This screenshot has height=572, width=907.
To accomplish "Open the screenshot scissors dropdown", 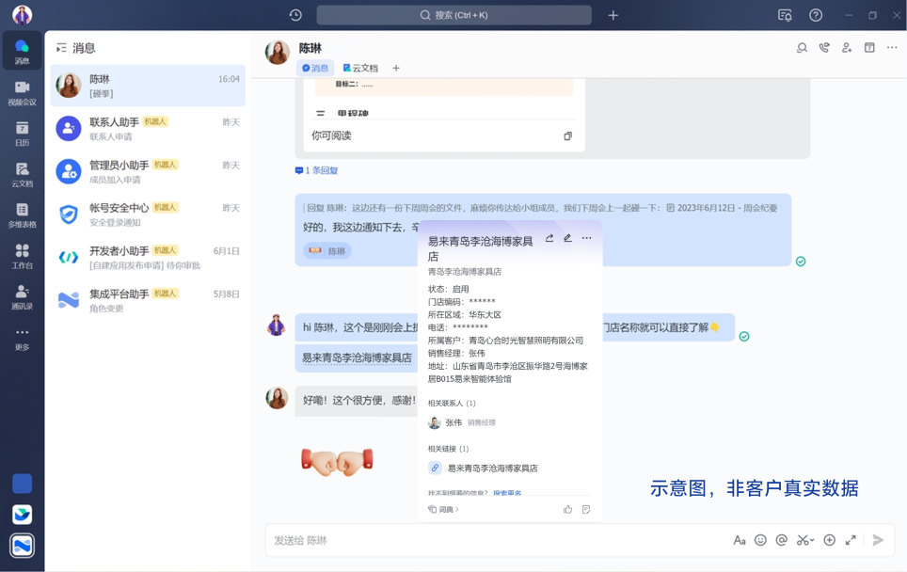I will pyautogui.click(x=805, y=540).
